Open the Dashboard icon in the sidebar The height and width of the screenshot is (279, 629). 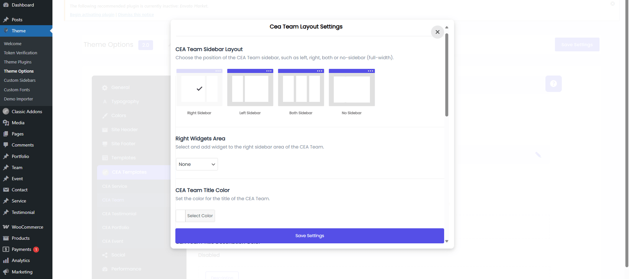click(x=6, y=5)
